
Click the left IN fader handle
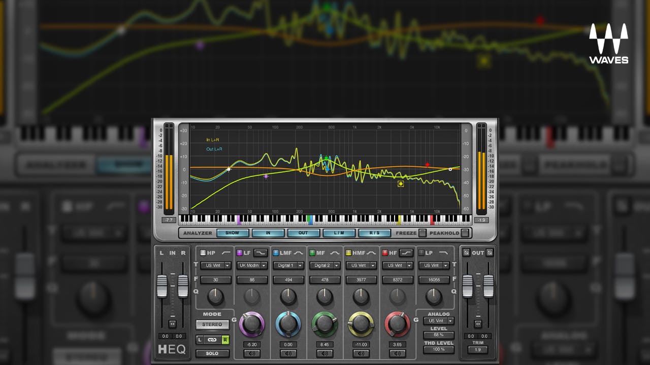click(161, 286)
